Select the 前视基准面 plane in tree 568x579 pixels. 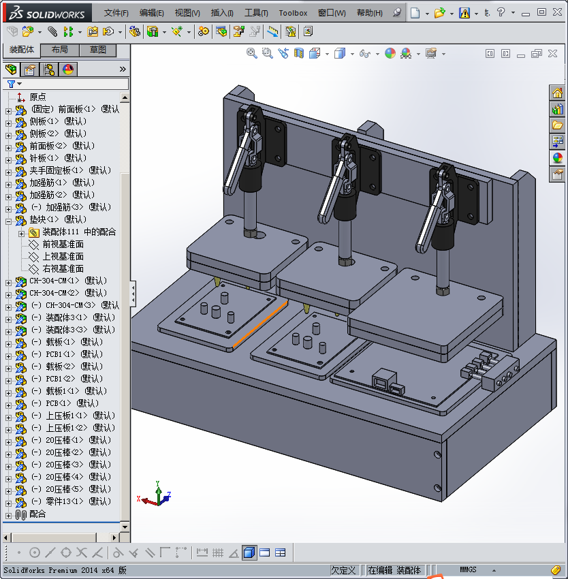63,244
